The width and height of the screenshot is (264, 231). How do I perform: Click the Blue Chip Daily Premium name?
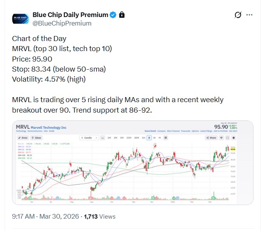70,15
